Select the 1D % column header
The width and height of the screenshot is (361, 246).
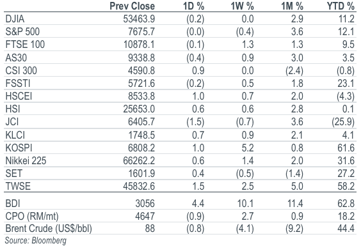(194, 6)
